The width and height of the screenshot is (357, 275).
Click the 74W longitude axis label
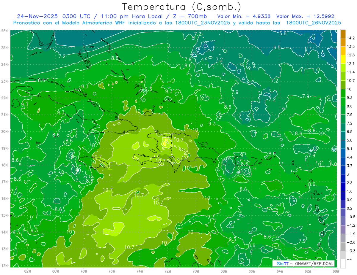[x=140, y=271]
